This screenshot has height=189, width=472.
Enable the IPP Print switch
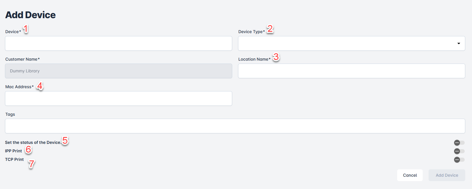(459, 151)
